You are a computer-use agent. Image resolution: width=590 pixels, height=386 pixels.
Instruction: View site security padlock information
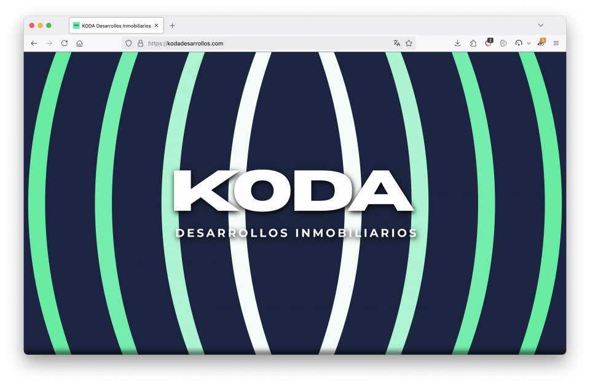[x=140, y=44]
